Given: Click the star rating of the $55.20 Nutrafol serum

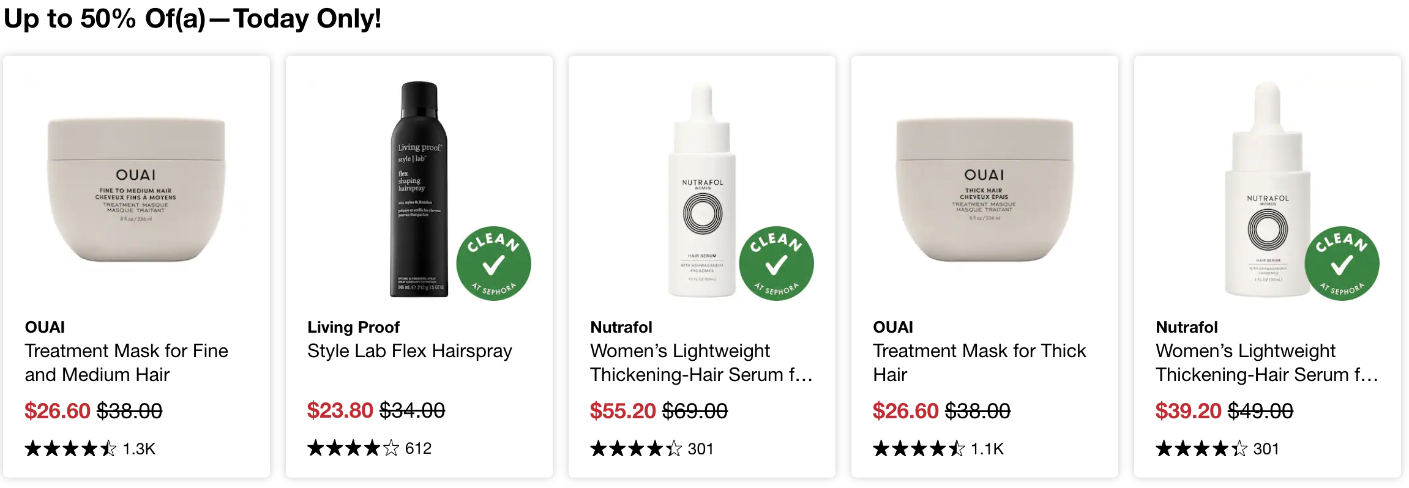Looking at the screenshot, I should (636, 449).
